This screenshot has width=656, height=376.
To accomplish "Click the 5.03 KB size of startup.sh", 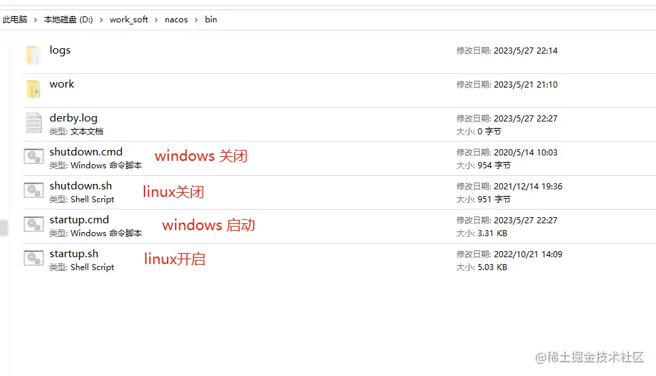I will 493,267.
